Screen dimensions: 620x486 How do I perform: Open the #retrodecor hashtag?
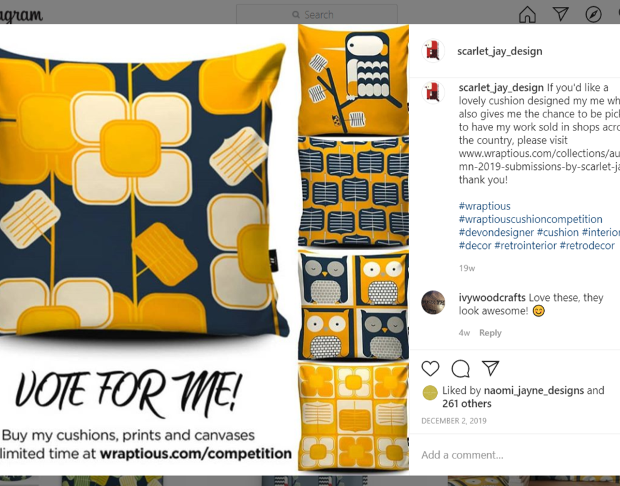pos(587,246)
